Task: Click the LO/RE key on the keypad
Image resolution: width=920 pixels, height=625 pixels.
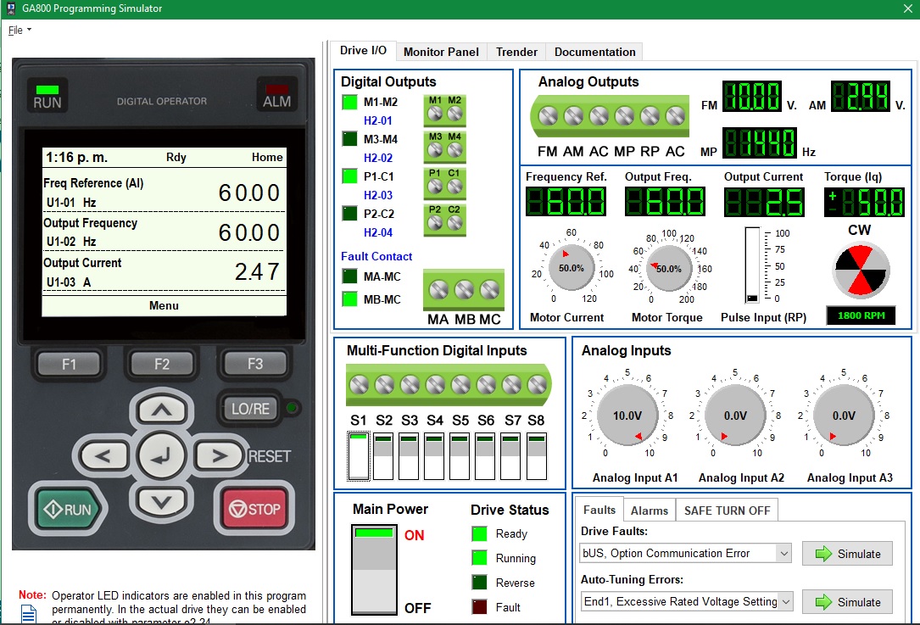Action: click(x=250, y=409)
